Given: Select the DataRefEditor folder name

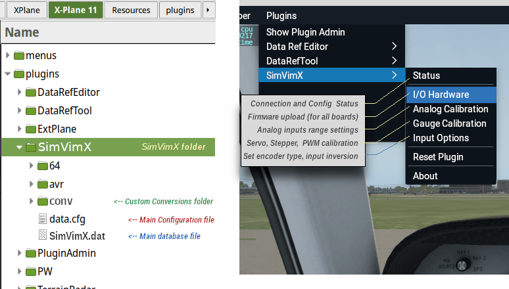Looking at the screenshot, I should 69,93.
